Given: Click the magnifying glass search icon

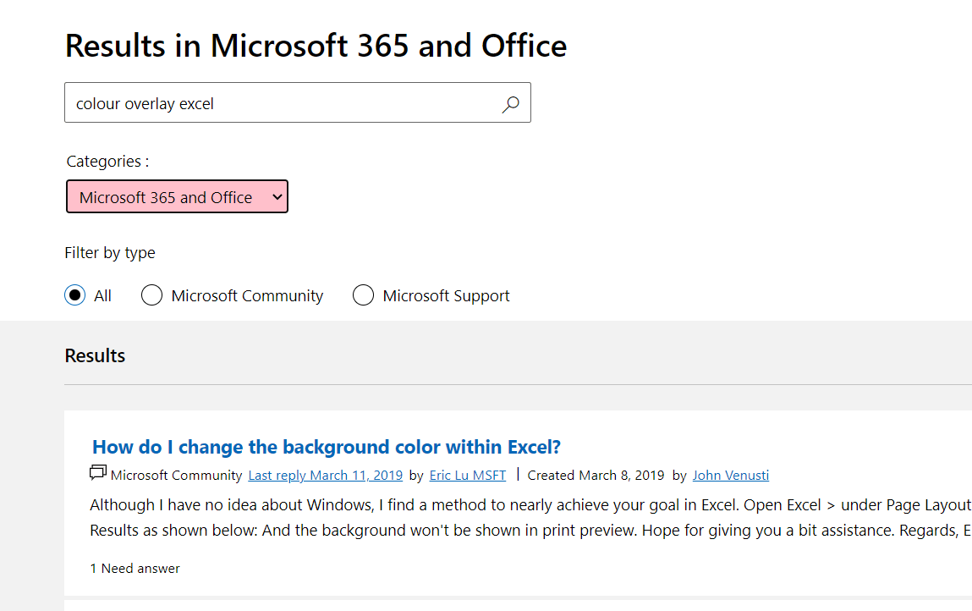Looking at the screenshot, I should (x=510, y=104).
